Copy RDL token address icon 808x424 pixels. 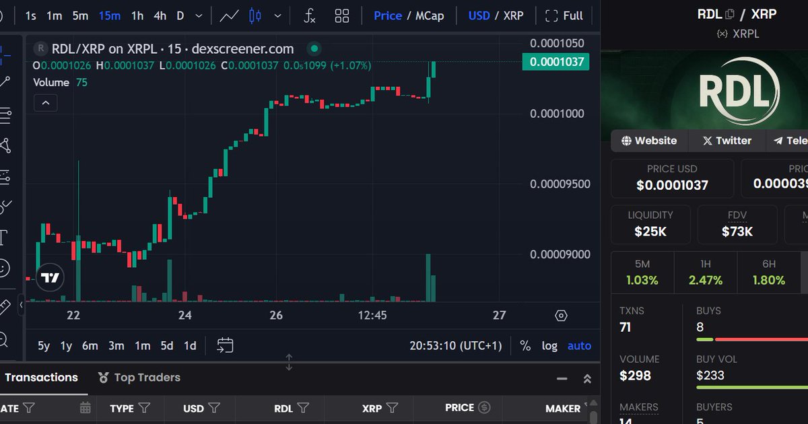tap(729, 13)
